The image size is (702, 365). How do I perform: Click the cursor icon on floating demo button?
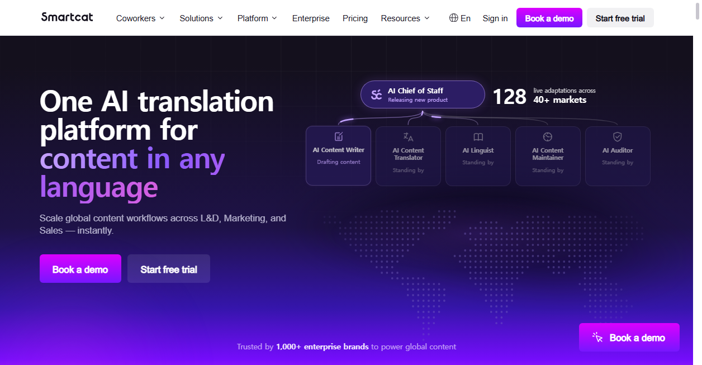[x=597, y=338]
